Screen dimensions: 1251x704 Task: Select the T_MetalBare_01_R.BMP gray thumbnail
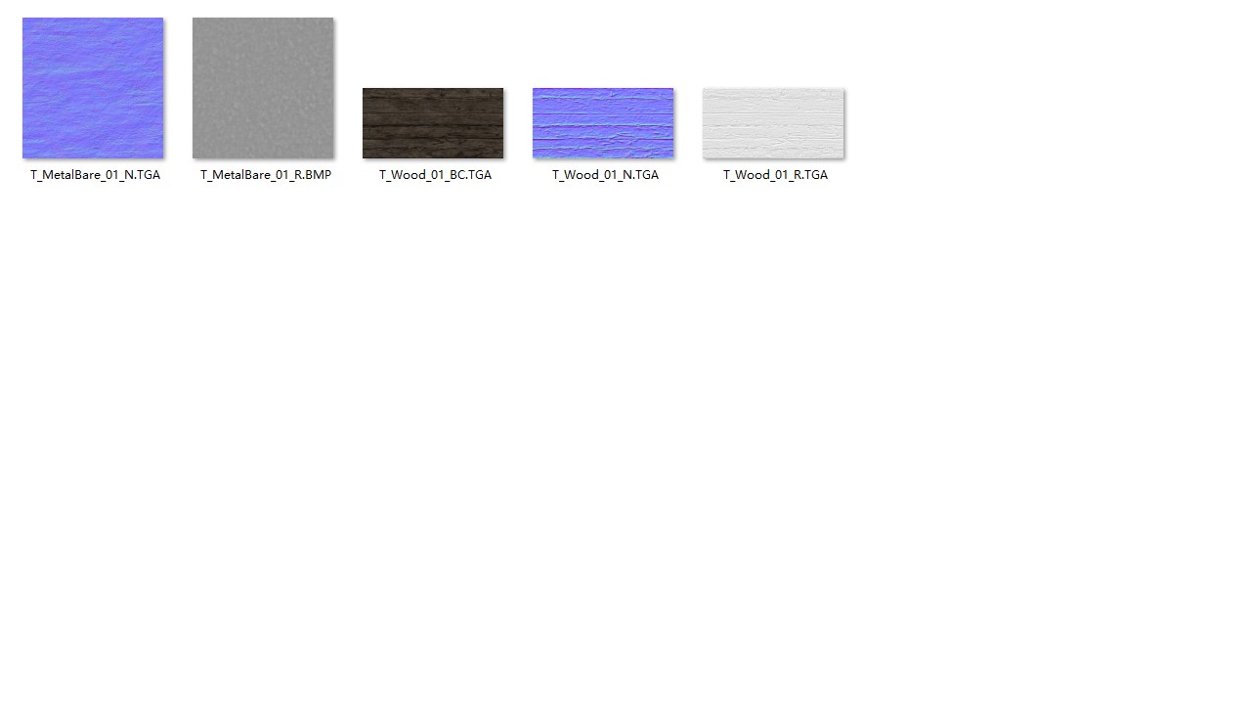[x=263, y=88]
